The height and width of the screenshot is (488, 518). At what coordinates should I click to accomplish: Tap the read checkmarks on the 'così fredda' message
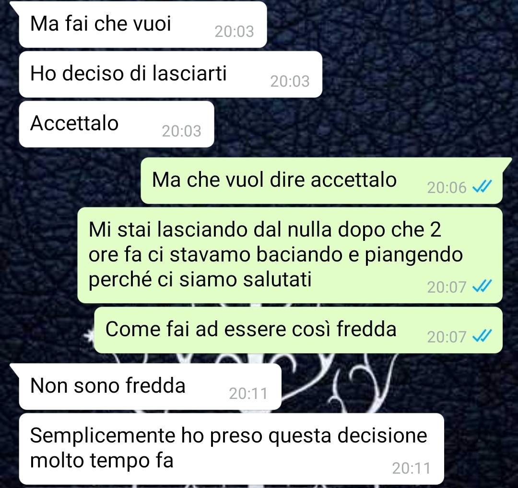coord(483,336)
